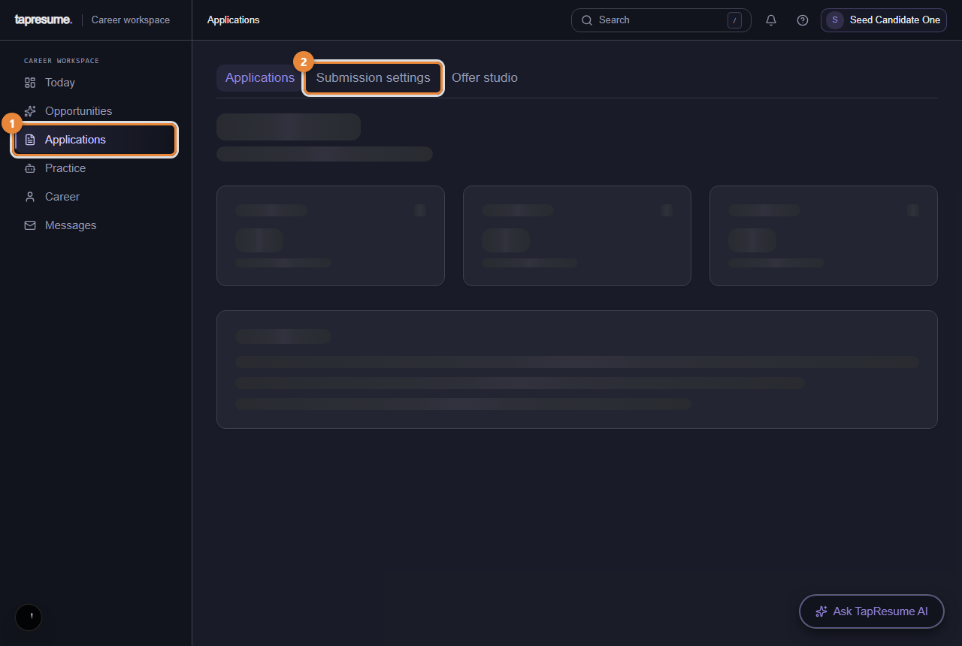This screenshot has height=646, width=962.
Task: Open the Submission settings tab
Action: pyautogui.click(x=374, y=78)
